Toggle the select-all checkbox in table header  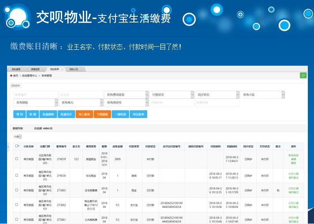coord(17,146)
